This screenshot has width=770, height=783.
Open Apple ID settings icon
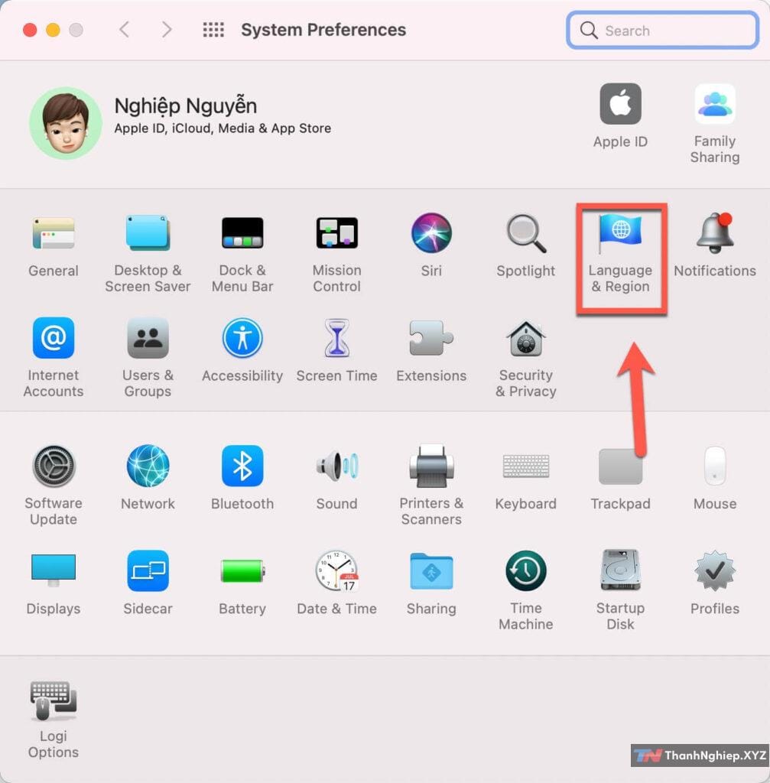(x=621, y=104)
